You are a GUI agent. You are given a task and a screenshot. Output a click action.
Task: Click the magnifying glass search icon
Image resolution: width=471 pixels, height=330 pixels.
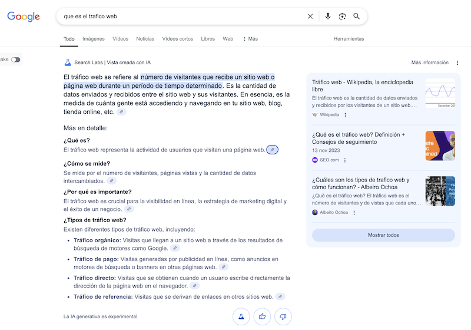[356, 16]
